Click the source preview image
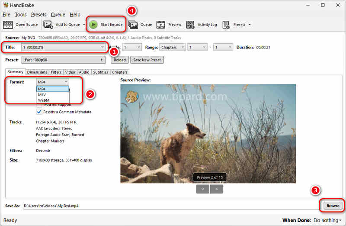Viewport: 346px width, 226px height. (x=208, y=133)
